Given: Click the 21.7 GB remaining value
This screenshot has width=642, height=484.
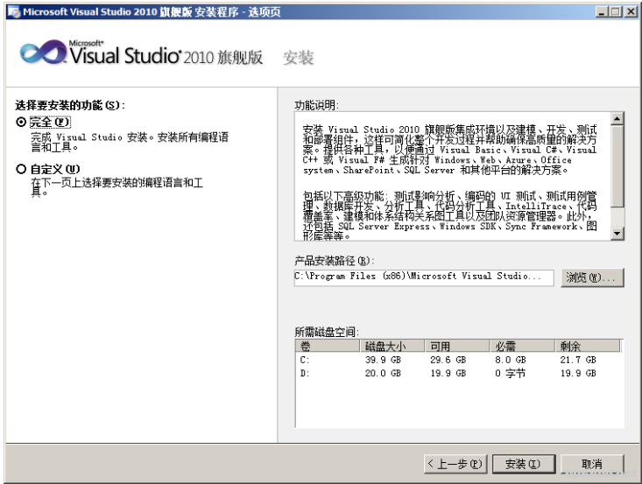Looking at the screenshot, I should [x=578, y=360].
